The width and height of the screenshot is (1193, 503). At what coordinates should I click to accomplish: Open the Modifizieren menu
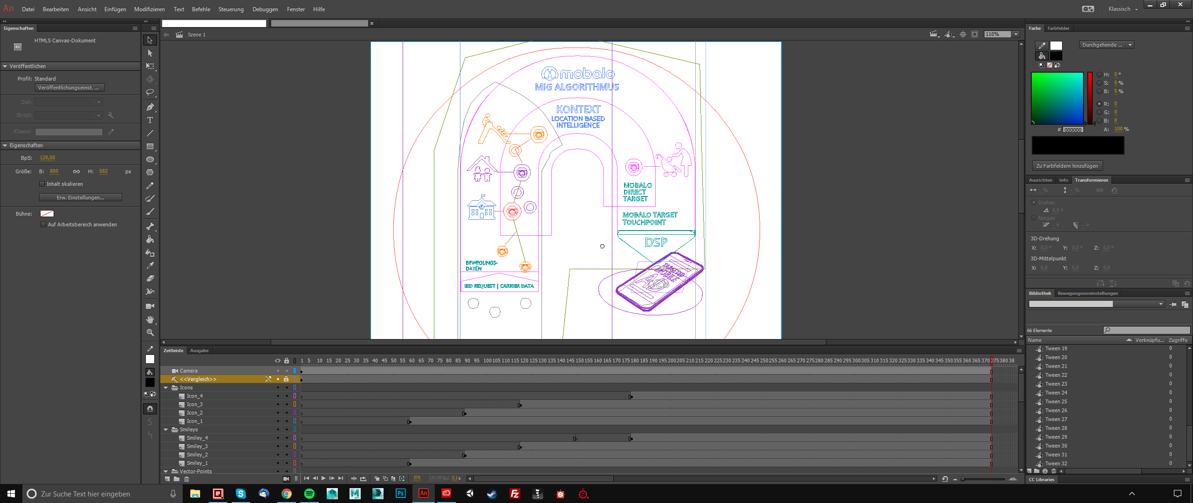click(x=149, y=9)
